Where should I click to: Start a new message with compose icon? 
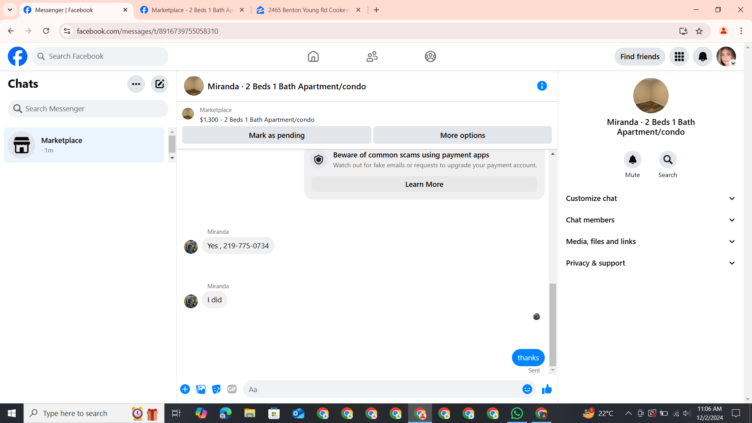click(159, 84)
